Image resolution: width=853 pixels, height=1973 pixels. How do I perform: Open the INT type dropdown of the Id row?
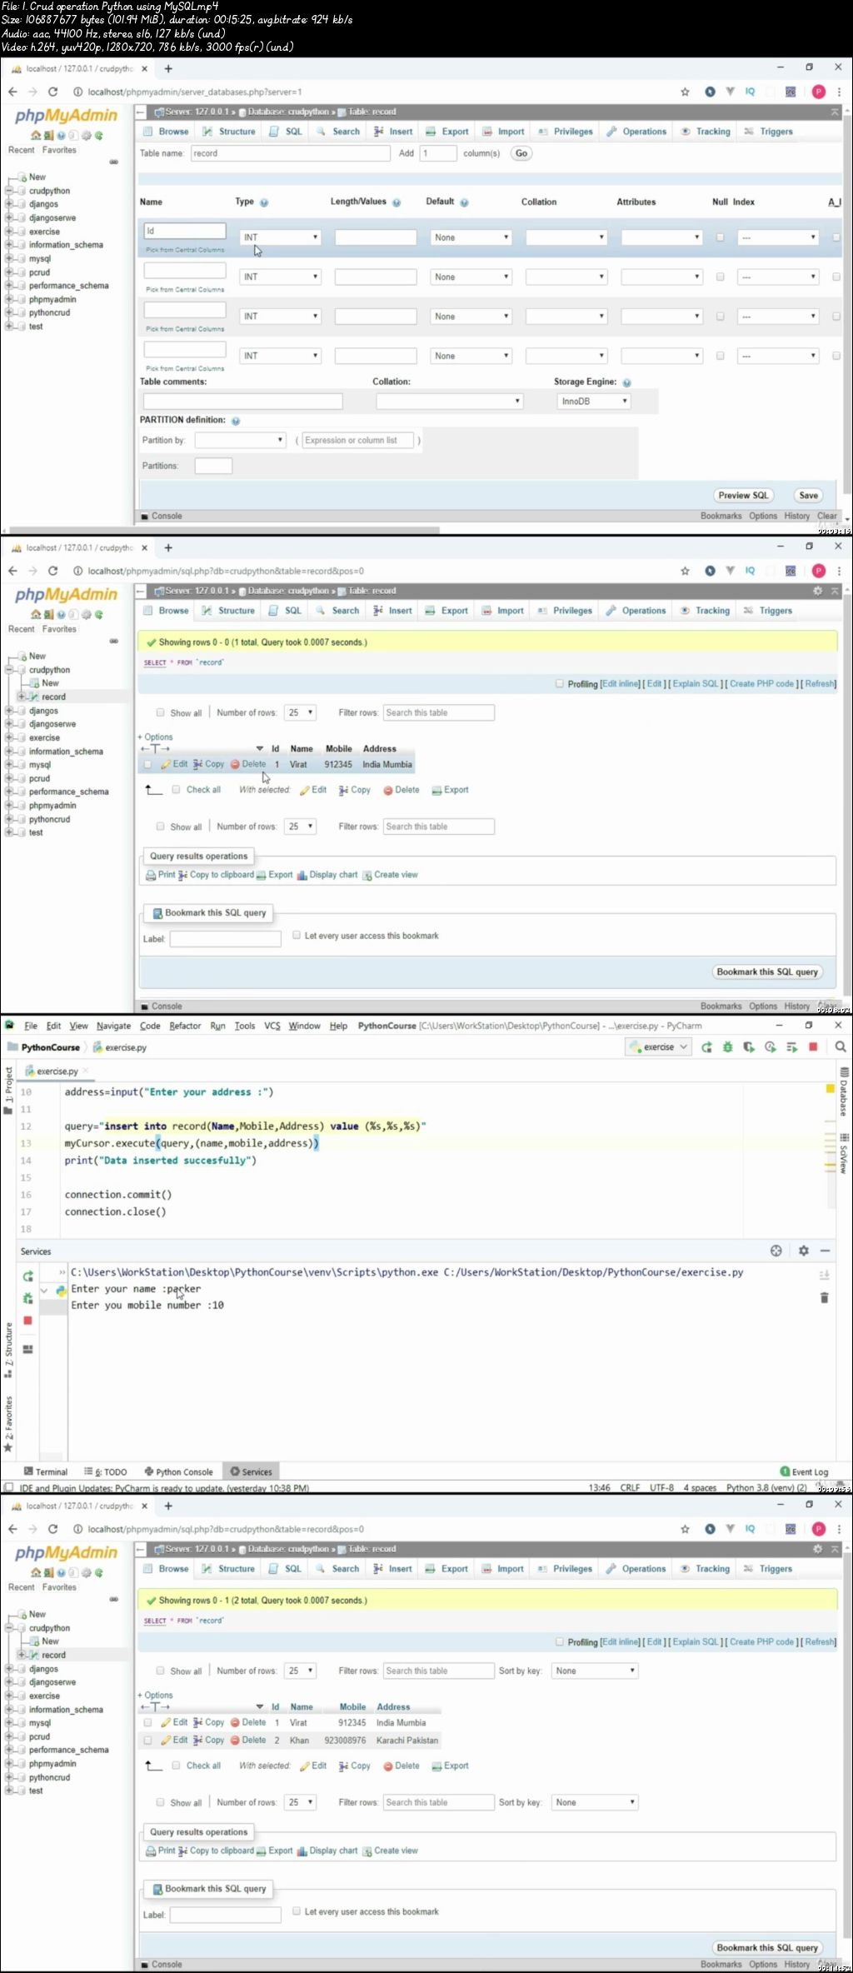pos(281,237)
